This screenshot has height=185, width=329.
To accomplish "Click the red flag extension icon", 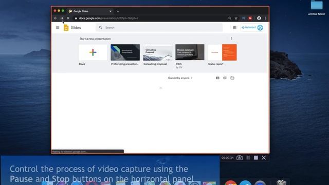I will point(250,18).
